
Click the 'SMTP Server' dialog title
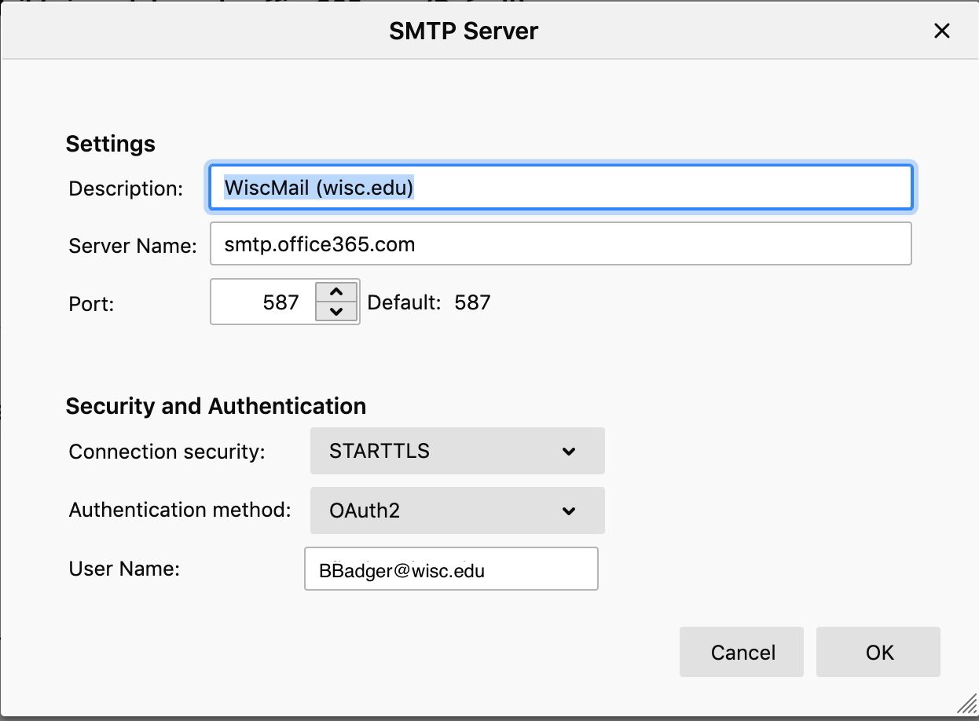[x=464, y=31]
